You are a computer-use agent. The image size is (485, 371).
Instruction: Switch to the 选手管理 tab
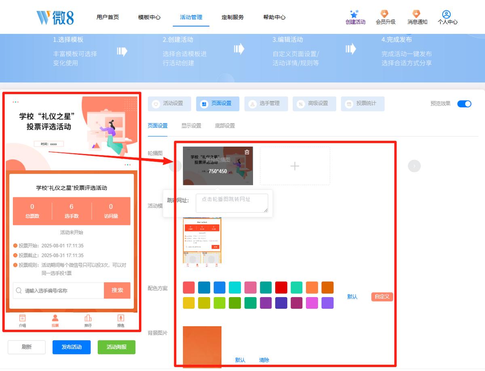(266, 104)
